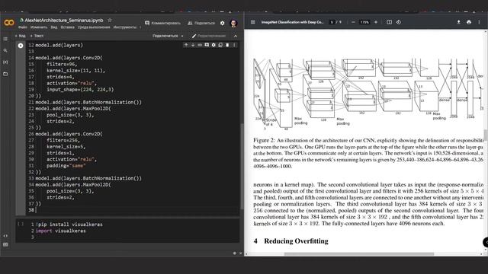Image resolution: width=488 pixels, height=274 pixels.
Task: Click the Поделиться share button
Action: [x=201, y=23]
